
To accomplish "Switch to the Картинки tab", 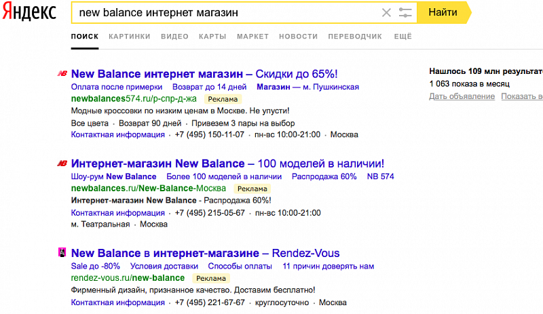I will point(130,37).
